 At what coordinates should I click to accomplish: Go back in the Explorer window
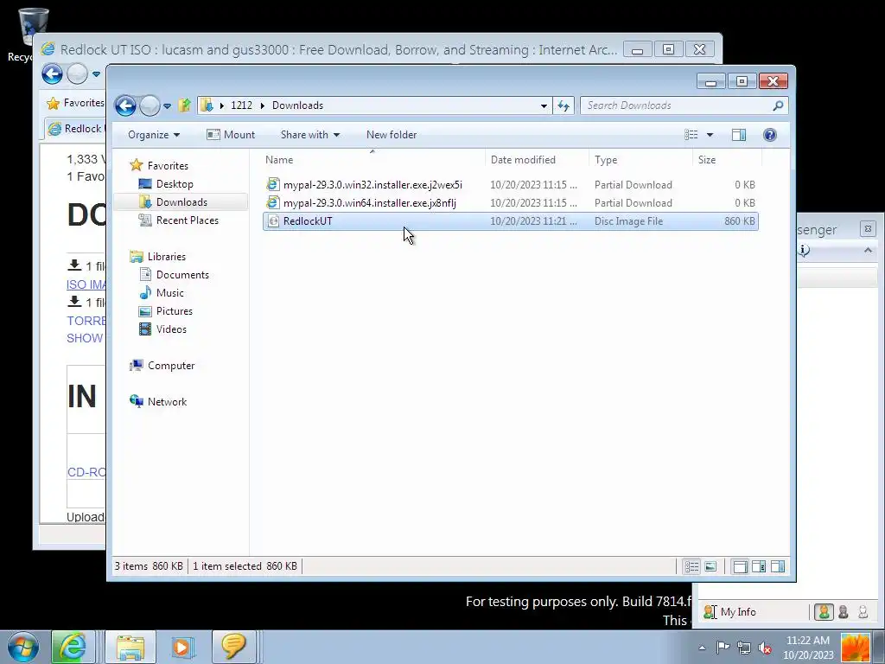coord(125,105)
